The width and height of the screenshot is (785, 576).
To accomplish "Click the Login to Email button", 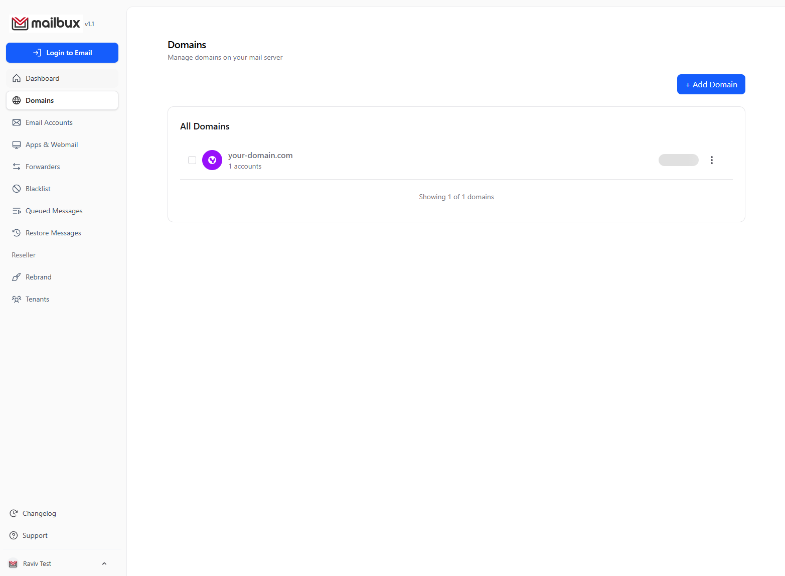I will coord(62,53).
